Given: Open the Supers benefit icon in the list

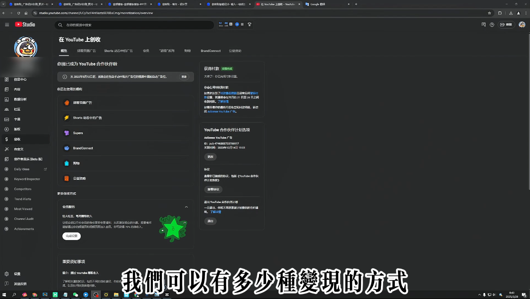Looking at the screenshot, I should click(x=67, y=133).
